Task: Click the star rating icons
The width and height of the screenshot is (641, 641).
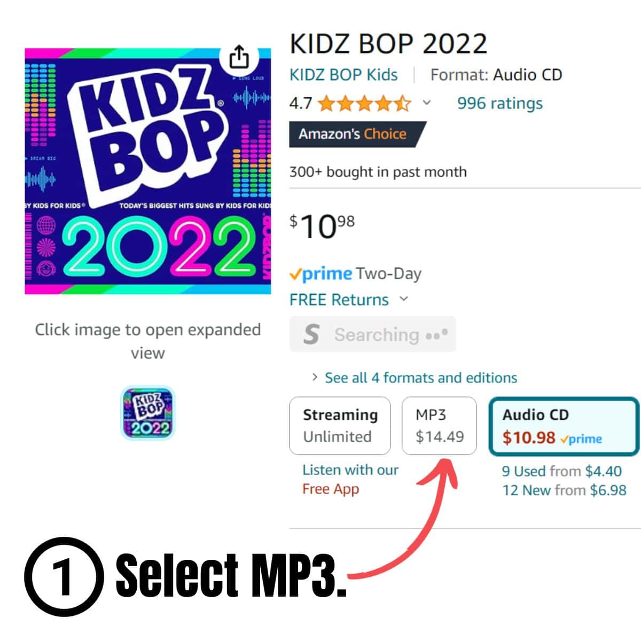Action: (364, 104)
